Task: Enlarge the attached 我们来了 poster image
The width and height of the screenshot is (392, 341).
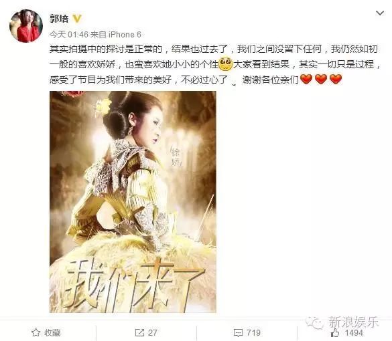Action: point(133,202)
